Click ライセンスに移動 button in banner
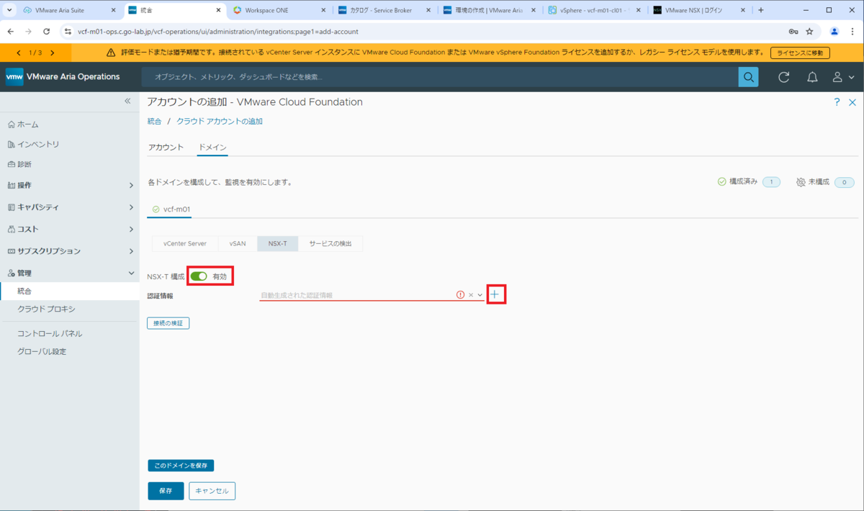 click(x=800, y=53)
